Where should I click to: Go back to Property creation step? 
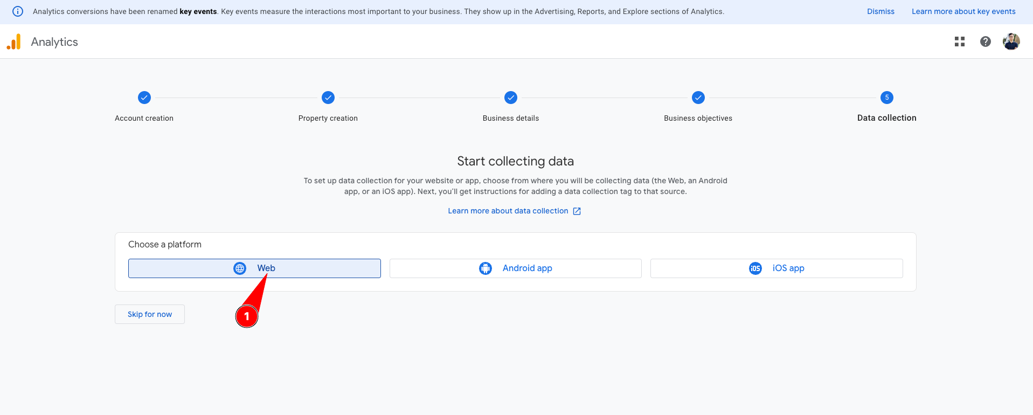click(x=328, y=98)
